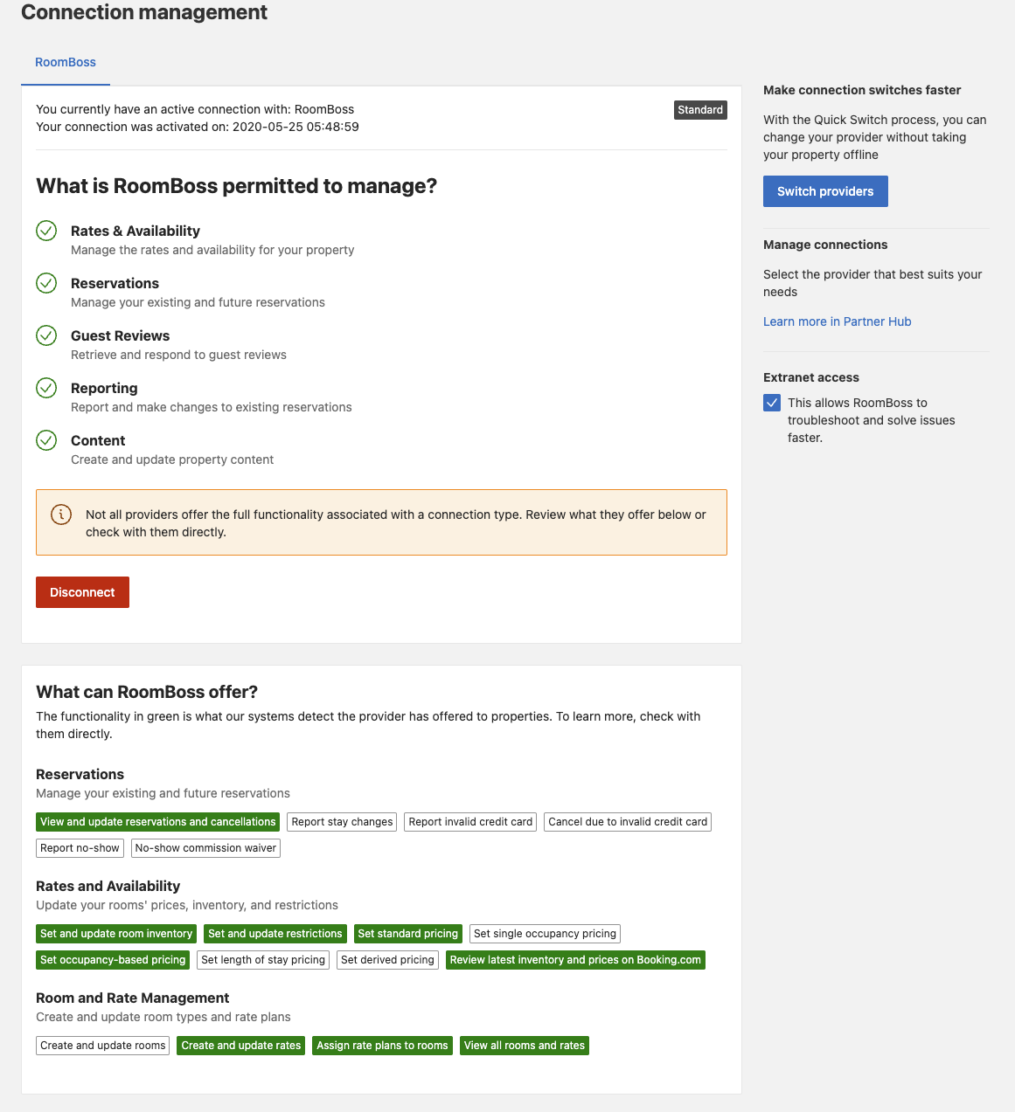Select 'Review latest inventory and prices on Booking.com'
The width and height of the screenshot is (1015, 1112).
(x=575, y=959)
